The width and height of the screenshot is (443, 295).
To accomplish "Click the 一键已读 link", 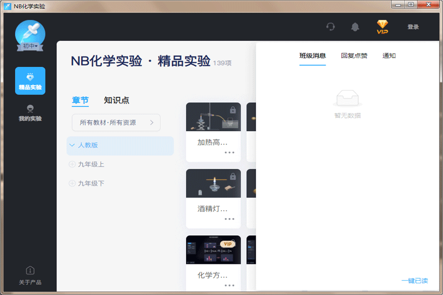I will tap(414, 281).
